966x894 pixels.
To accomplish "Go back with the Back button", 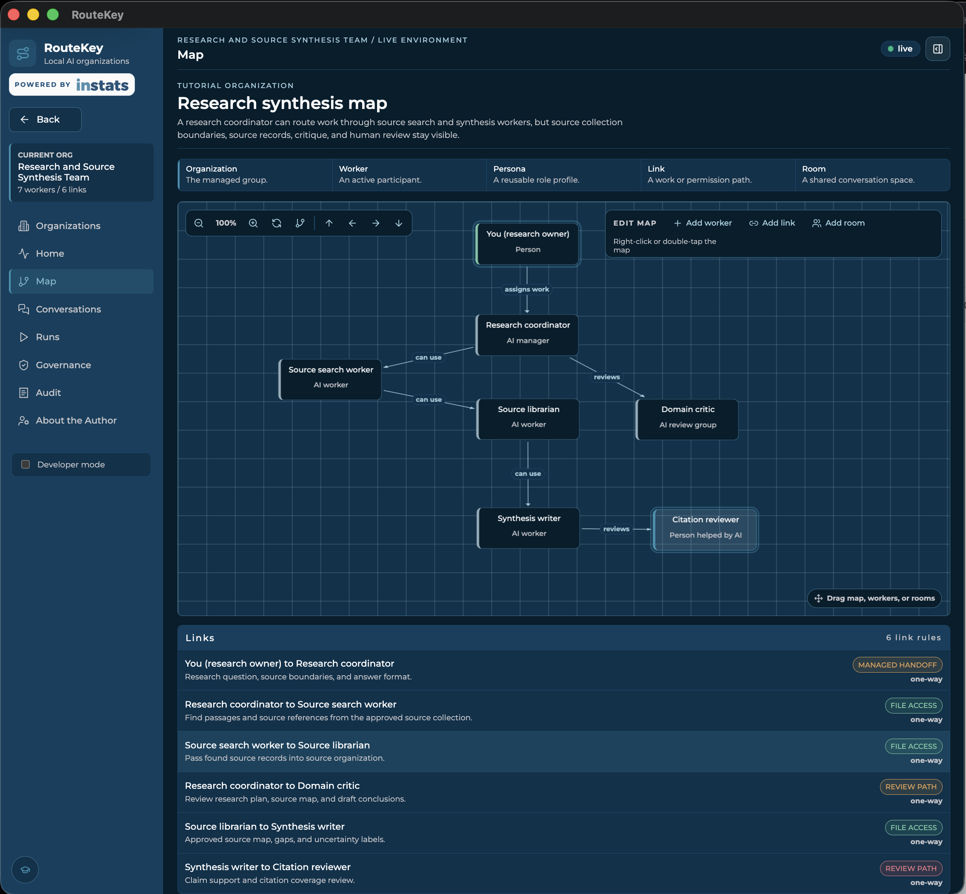I will point(45,120).
